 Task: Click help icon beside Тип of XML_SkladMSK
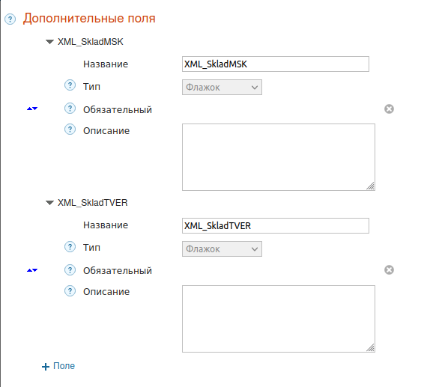click(x=70, y=85)
